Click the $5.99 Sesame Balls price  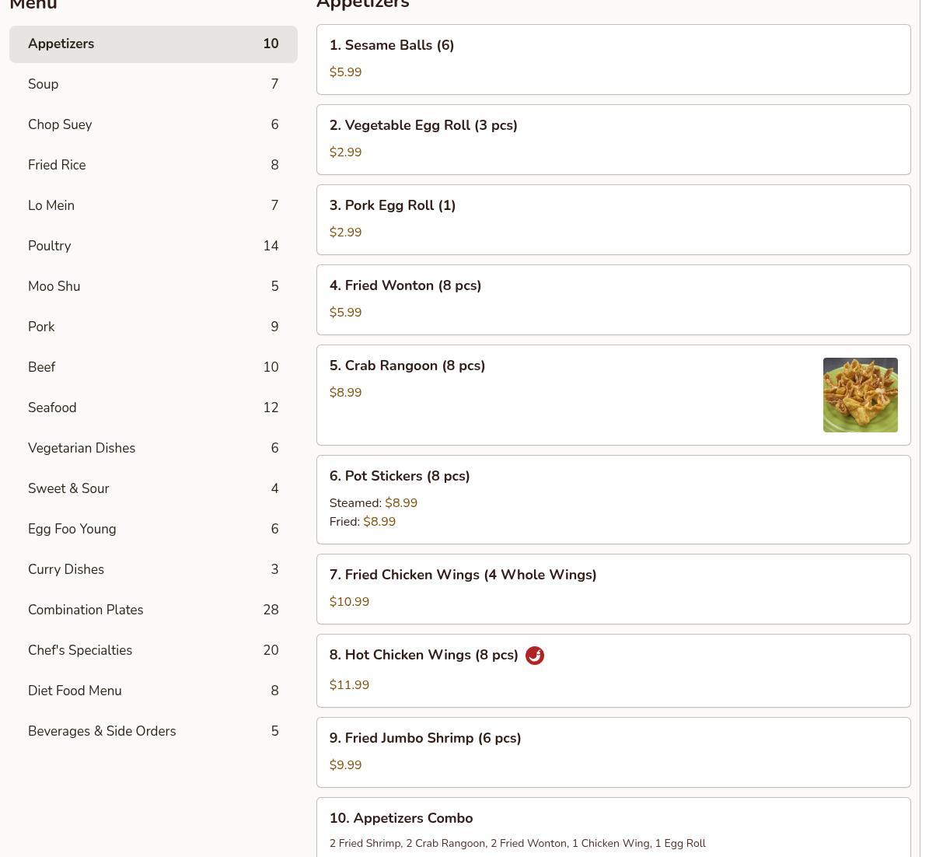(x=345, y=72)
